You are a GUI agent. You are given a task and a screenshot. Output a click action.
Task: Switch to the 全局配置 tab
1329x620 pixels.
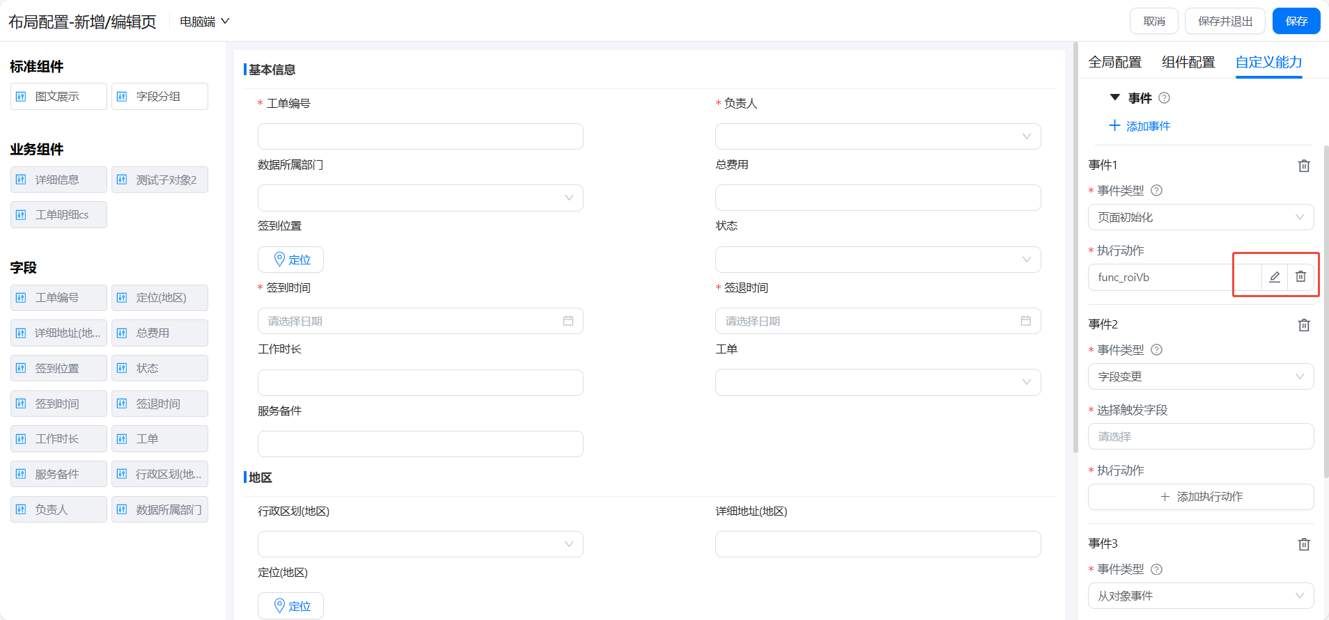[1114, 62]
